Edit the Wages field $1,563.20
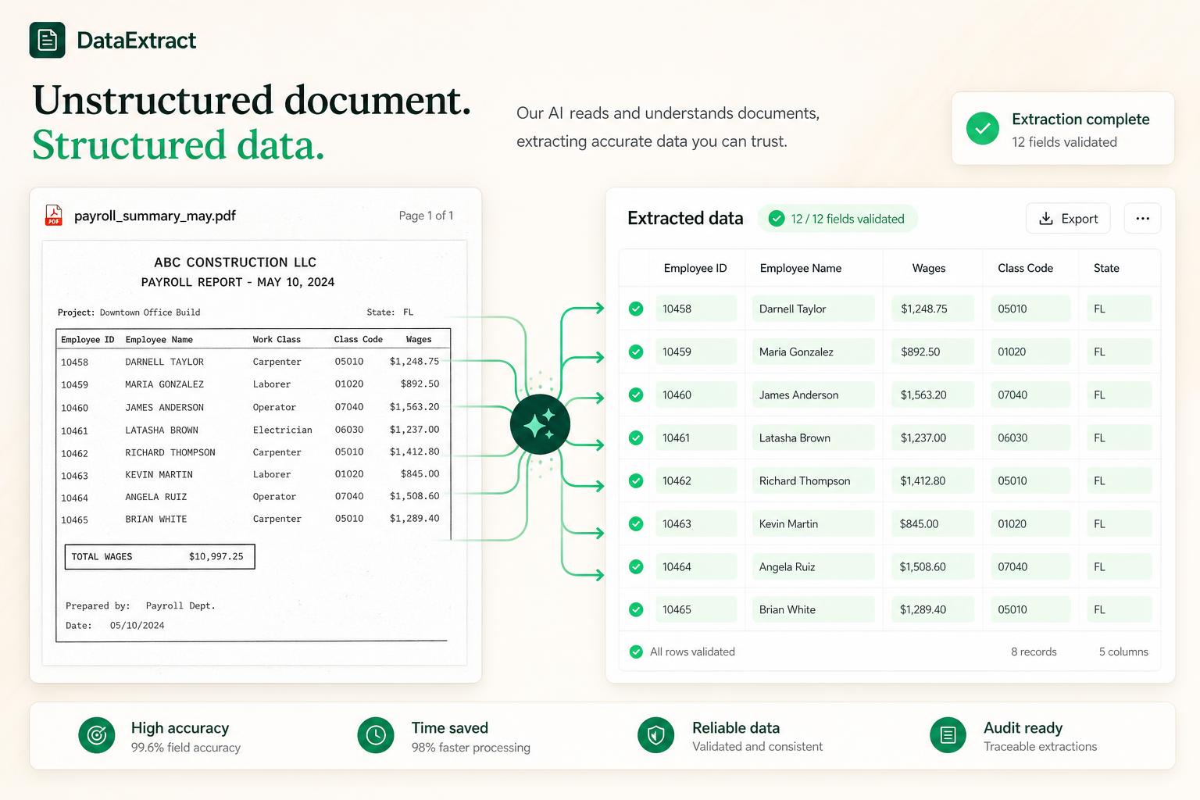The image size is (1200, 800). click(933, 395)
